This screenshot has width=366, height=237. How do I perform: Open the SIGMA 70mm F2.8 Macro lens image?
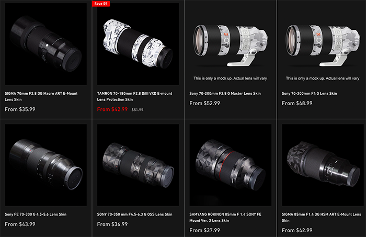[x=46, y=44]
